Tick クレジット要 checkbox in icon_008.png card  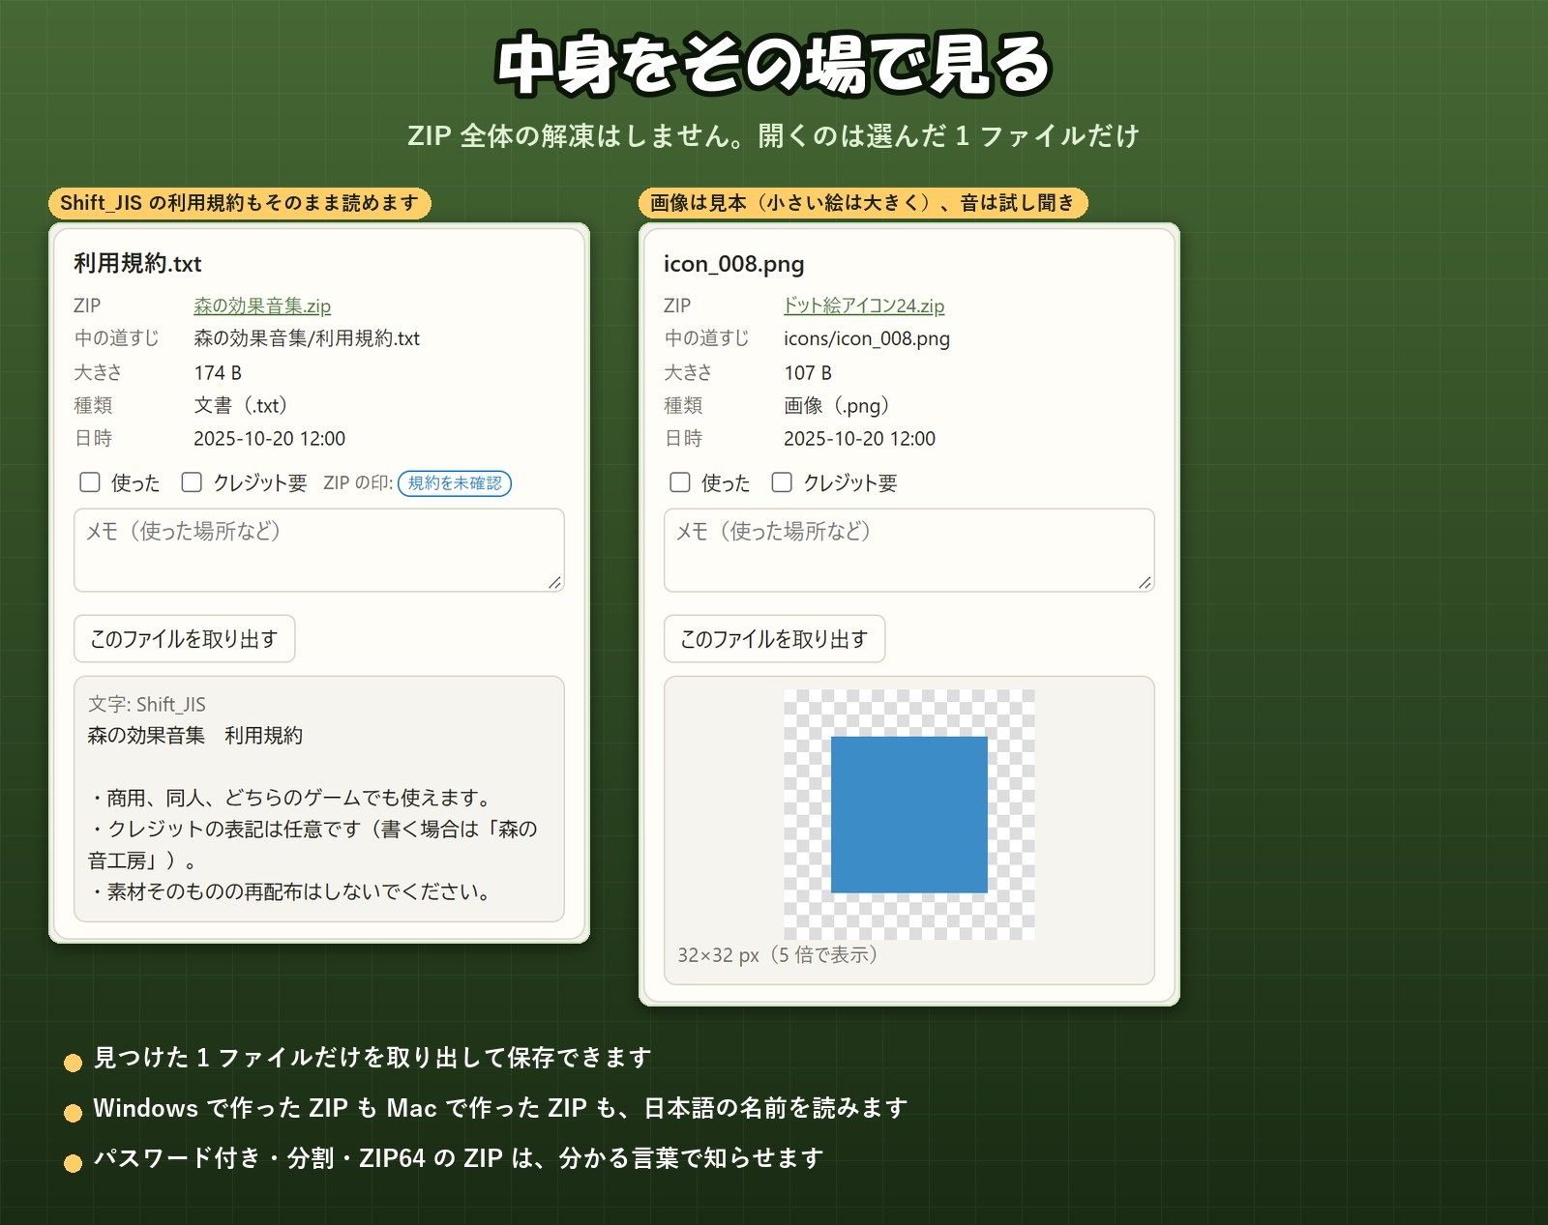pyautogui.click(x=782, y=481)
